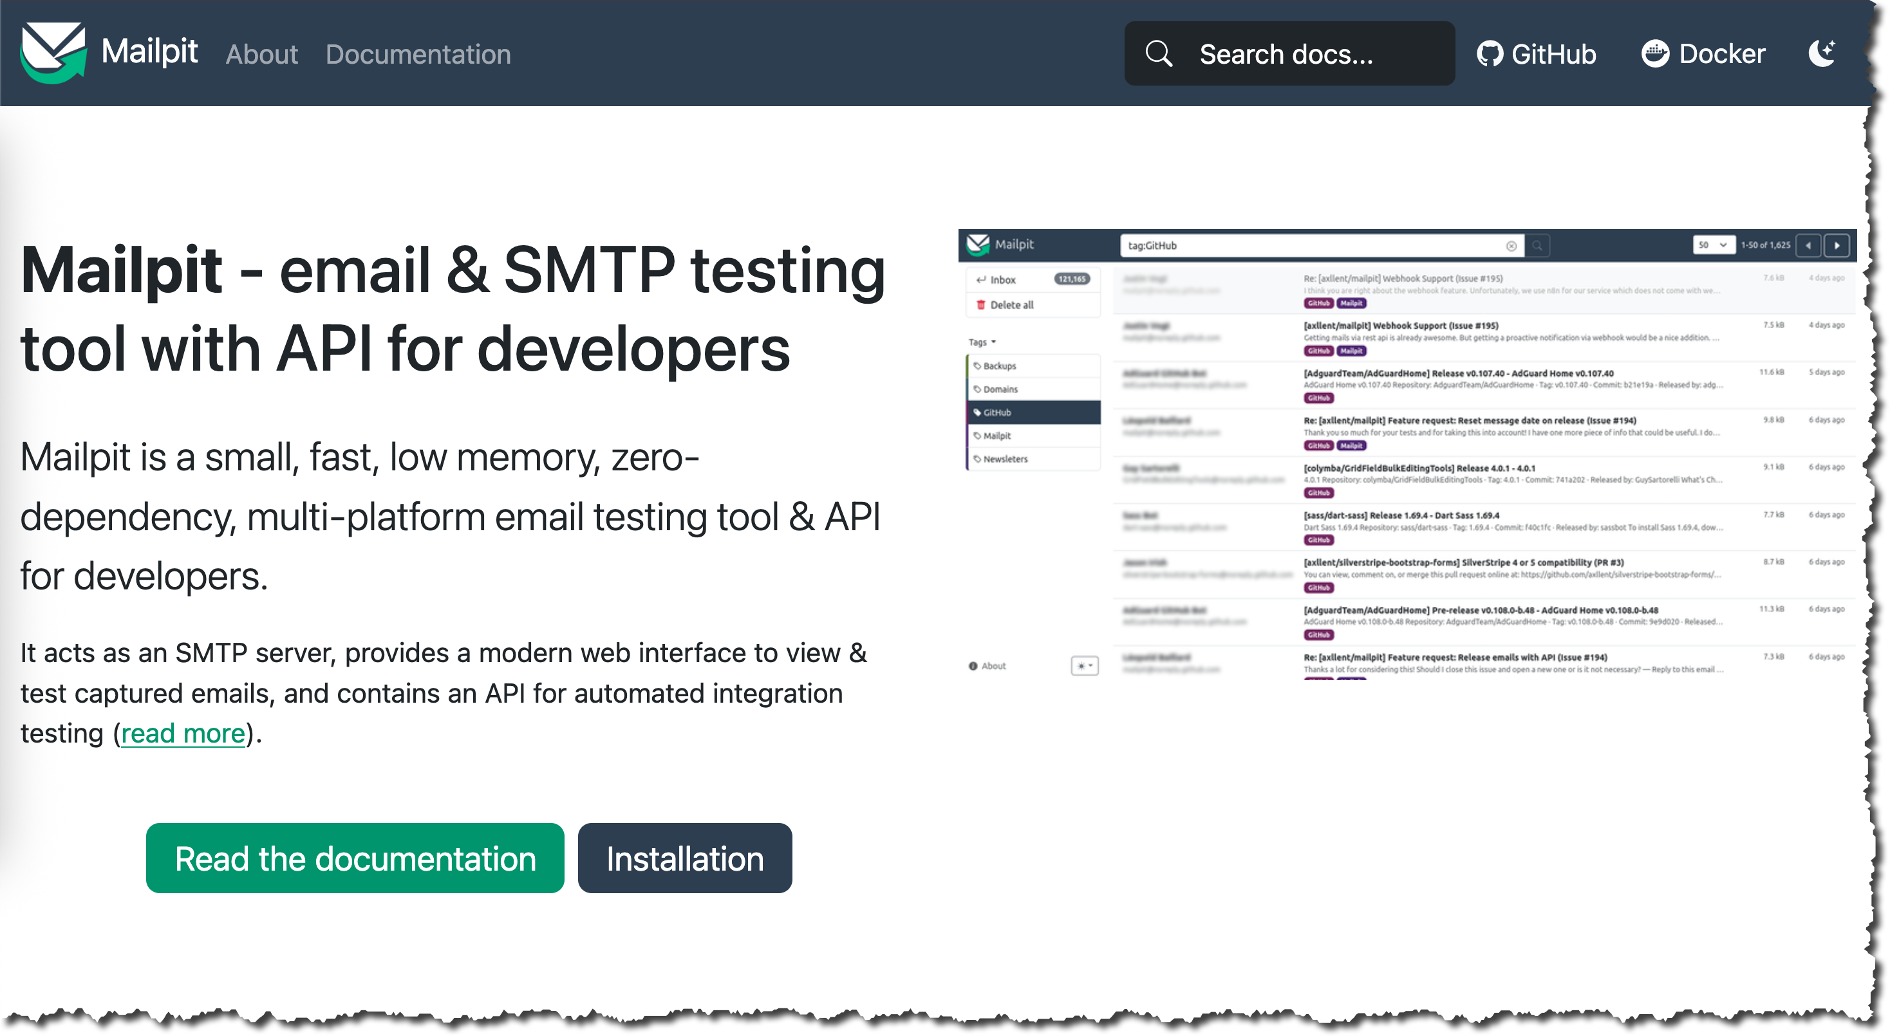This screenshot has height=1036, width=1890.
Task: Click 'Release v0.107.40 - AdGuard Home' row
Action: pos(1484,385)
